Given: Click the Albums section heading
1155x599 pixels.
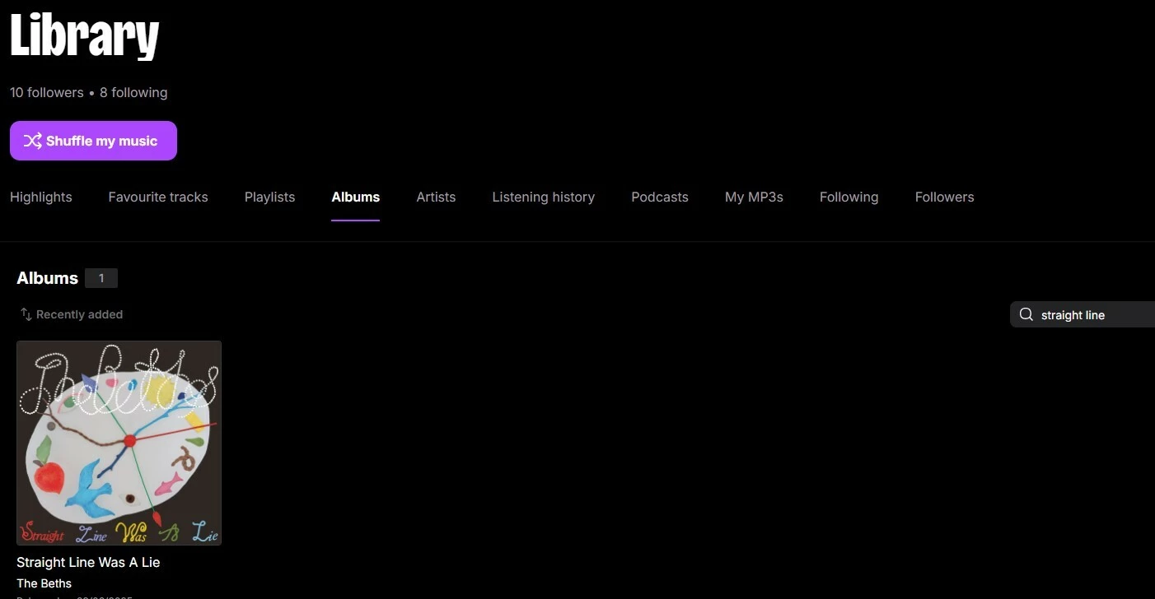Looking at the screenshot, I should point(48,278).
